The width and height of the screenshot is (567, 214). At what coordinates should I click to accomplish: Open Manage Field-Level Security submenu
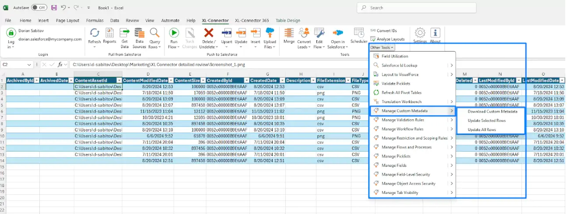412,174
